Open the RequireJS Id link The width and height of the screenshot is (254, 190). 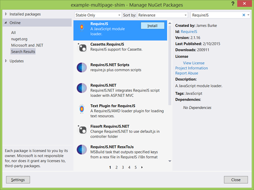coord(189,31)
